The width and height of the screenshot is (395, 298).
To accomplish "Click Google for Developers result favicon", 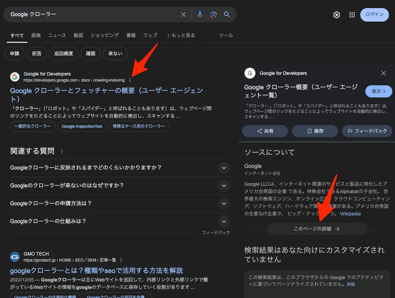I will 15,77.
